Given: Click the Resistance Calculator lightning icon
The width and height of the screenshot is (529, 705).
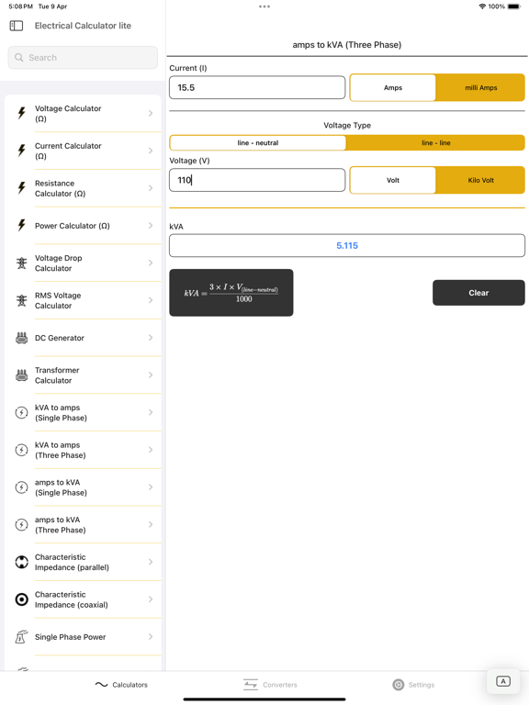Looking at the screenshot, I should (x=21, y=188).
